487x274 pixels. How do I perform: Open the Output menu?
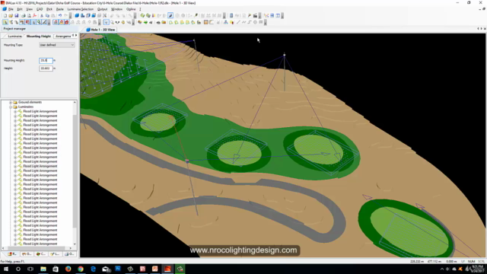(102, 9)
